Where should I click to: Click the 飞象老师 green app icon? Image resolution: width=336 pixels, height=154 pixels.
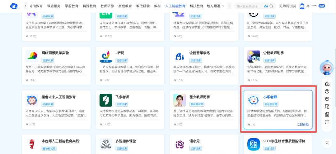point(106,100)
